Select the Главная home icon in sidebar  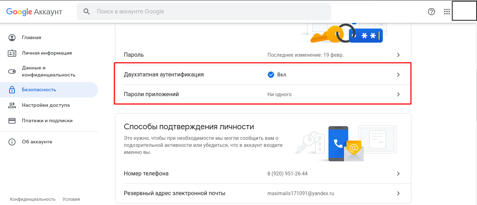tap(12, 37)
